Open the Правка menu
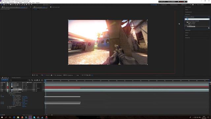 tap(6, 3)
